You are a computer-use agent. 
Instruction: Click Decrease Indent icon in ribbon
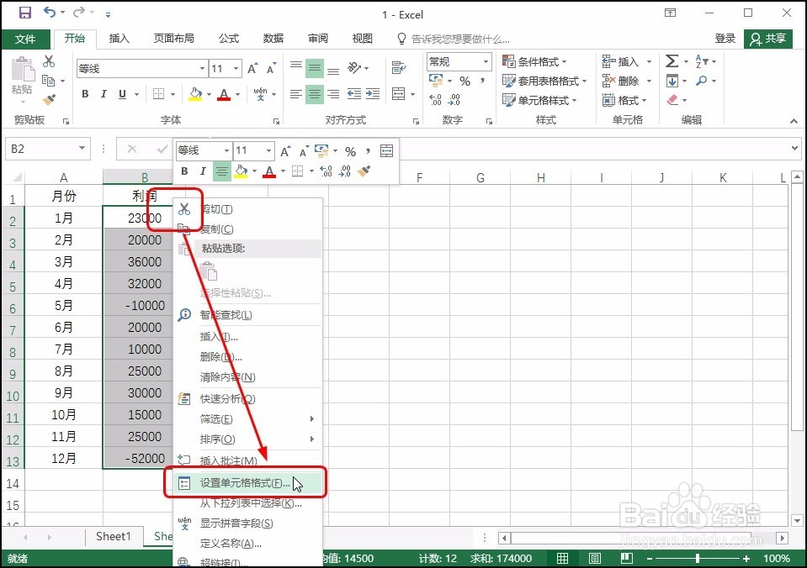click(x=354, y=93)
